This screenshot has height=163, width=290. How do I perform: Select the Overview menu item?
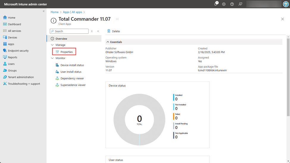61,39
